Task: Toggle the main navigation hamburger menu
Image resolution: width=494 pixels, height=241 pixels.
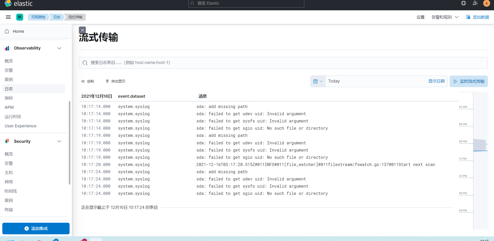Action: [x=8, y=17]
